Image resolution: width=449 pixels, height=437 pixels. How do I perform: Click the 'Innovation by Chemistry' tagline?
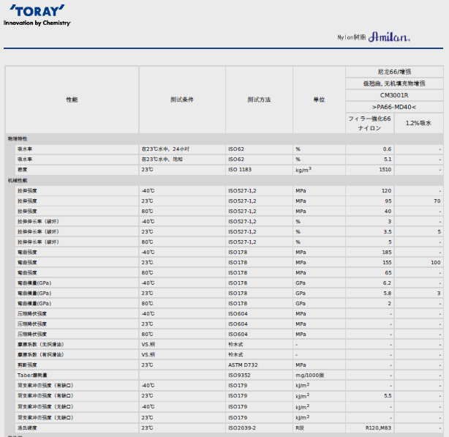[x=37, y=23]
